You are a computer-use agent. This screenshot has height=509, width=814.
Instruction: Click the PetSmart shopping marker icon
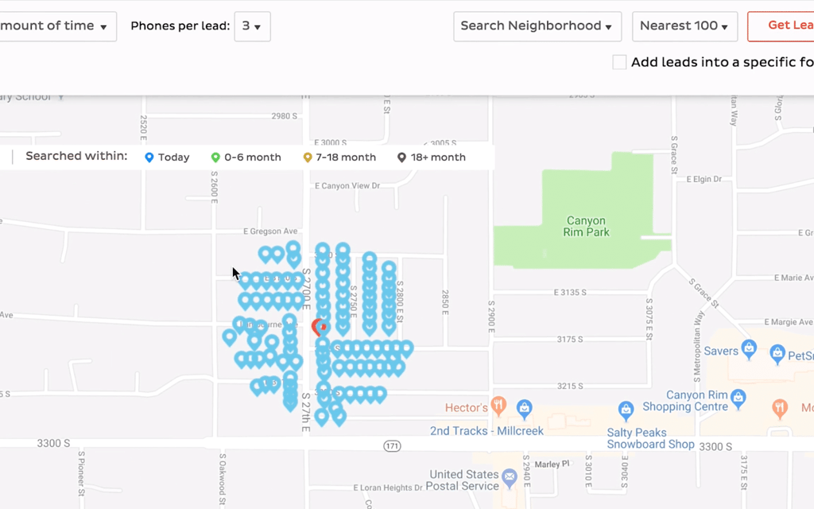pyautogui.click(x=777, y=353)
